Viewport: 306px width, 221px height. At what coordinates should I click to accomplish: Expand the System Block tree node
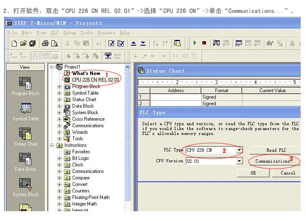pos(59,113)
